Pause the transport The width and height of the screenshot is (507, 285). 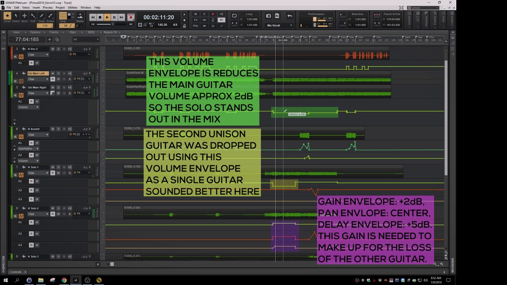114,17
